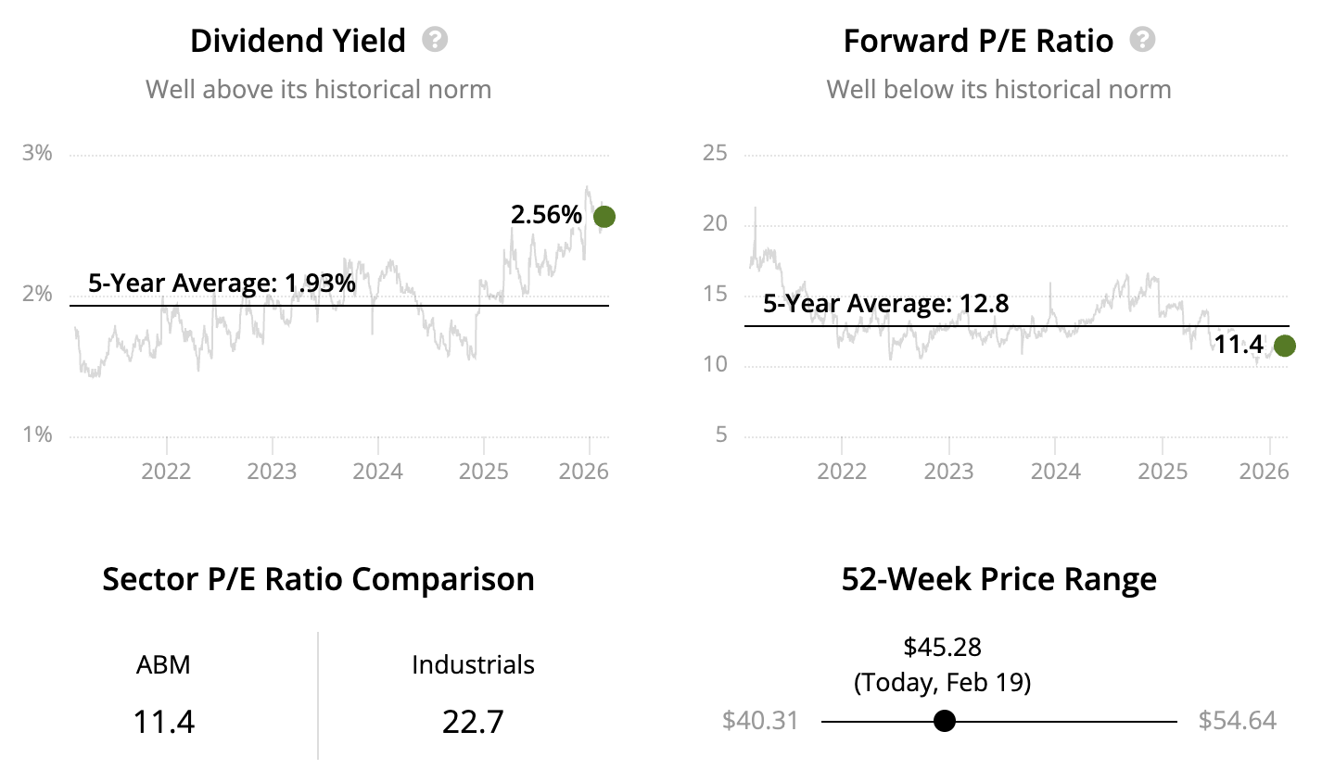Click "Well below its historical norm" subtitle
The height and width of the screenshot is (782, 1322).
tap(998, 90)
